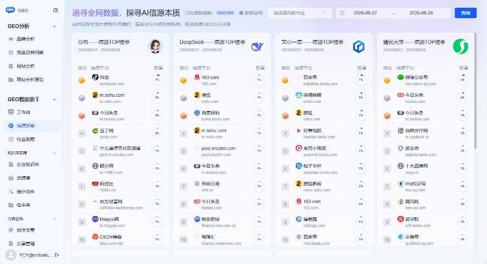Screen dimensions: 487x264
Task: Open the 请选择洞察行业 dropdown
Action: pos(300,13)
